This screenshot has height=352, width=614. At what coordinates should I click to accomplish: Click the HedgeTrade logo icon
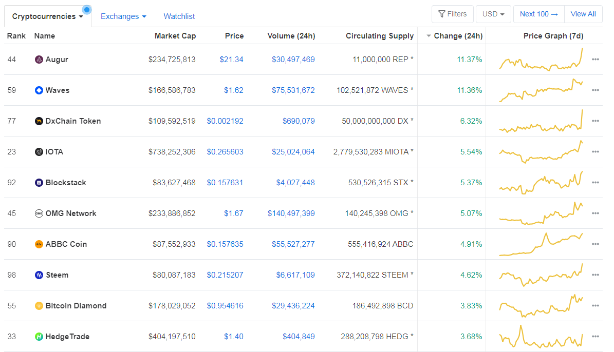[39, 337]
